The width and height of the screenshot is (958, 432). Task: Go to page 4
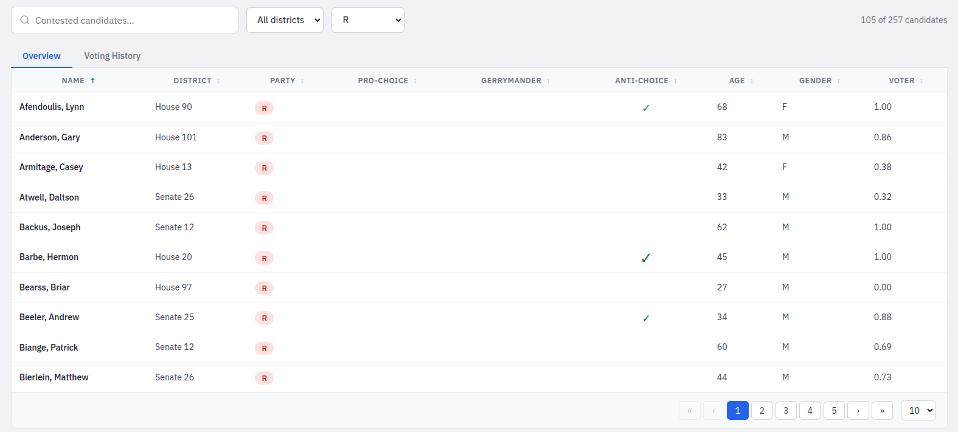click(810, 411)
